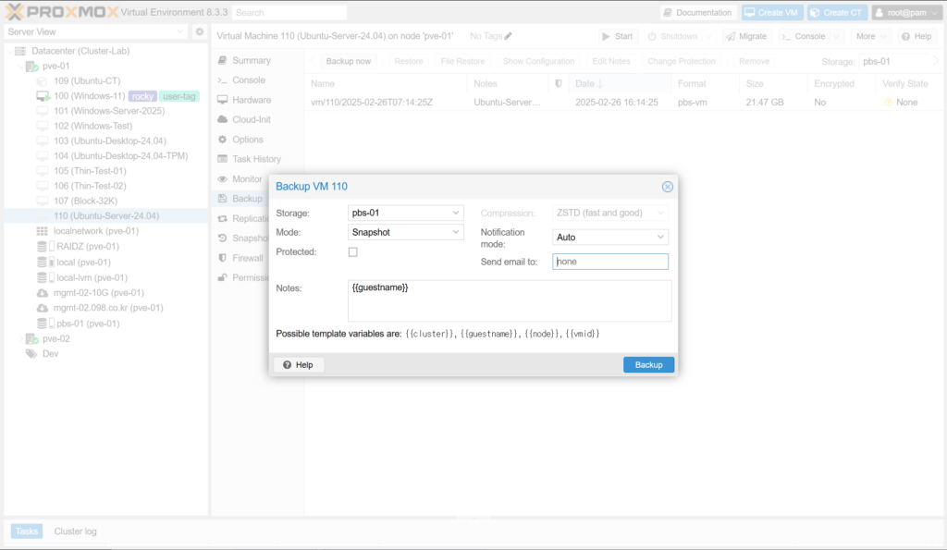Viewport: 947px width, 550px height.
Task: Open the Hardware panel in the sidebar
Action: tap(251, 100)
